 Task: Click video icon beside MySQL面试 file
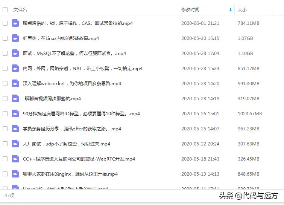[x=15, y=53]
